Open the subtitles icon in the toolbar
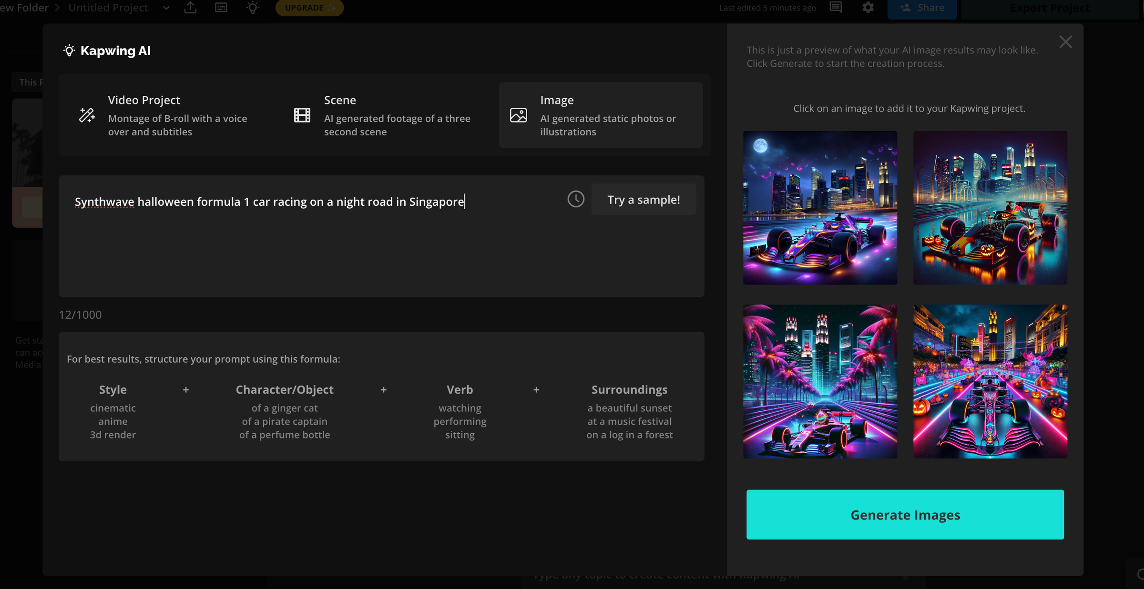This screenshot has height=589, width=1144. pyautogui.click(x=221, y=7)
